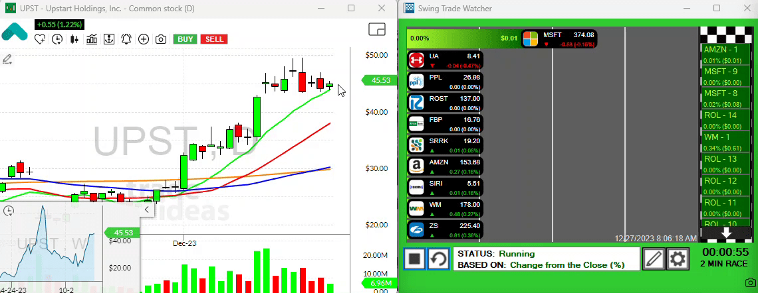Click the down arrow below the leaderboard
The width and height of the screenshot is (758, 293).
[x=726, y=234]
